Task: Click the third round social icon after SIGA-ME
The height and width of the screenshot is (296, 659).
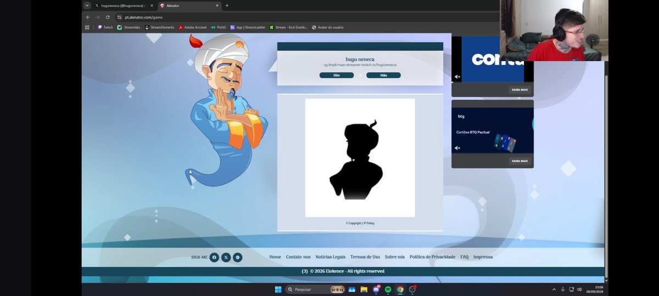Action: click(237, 257)
